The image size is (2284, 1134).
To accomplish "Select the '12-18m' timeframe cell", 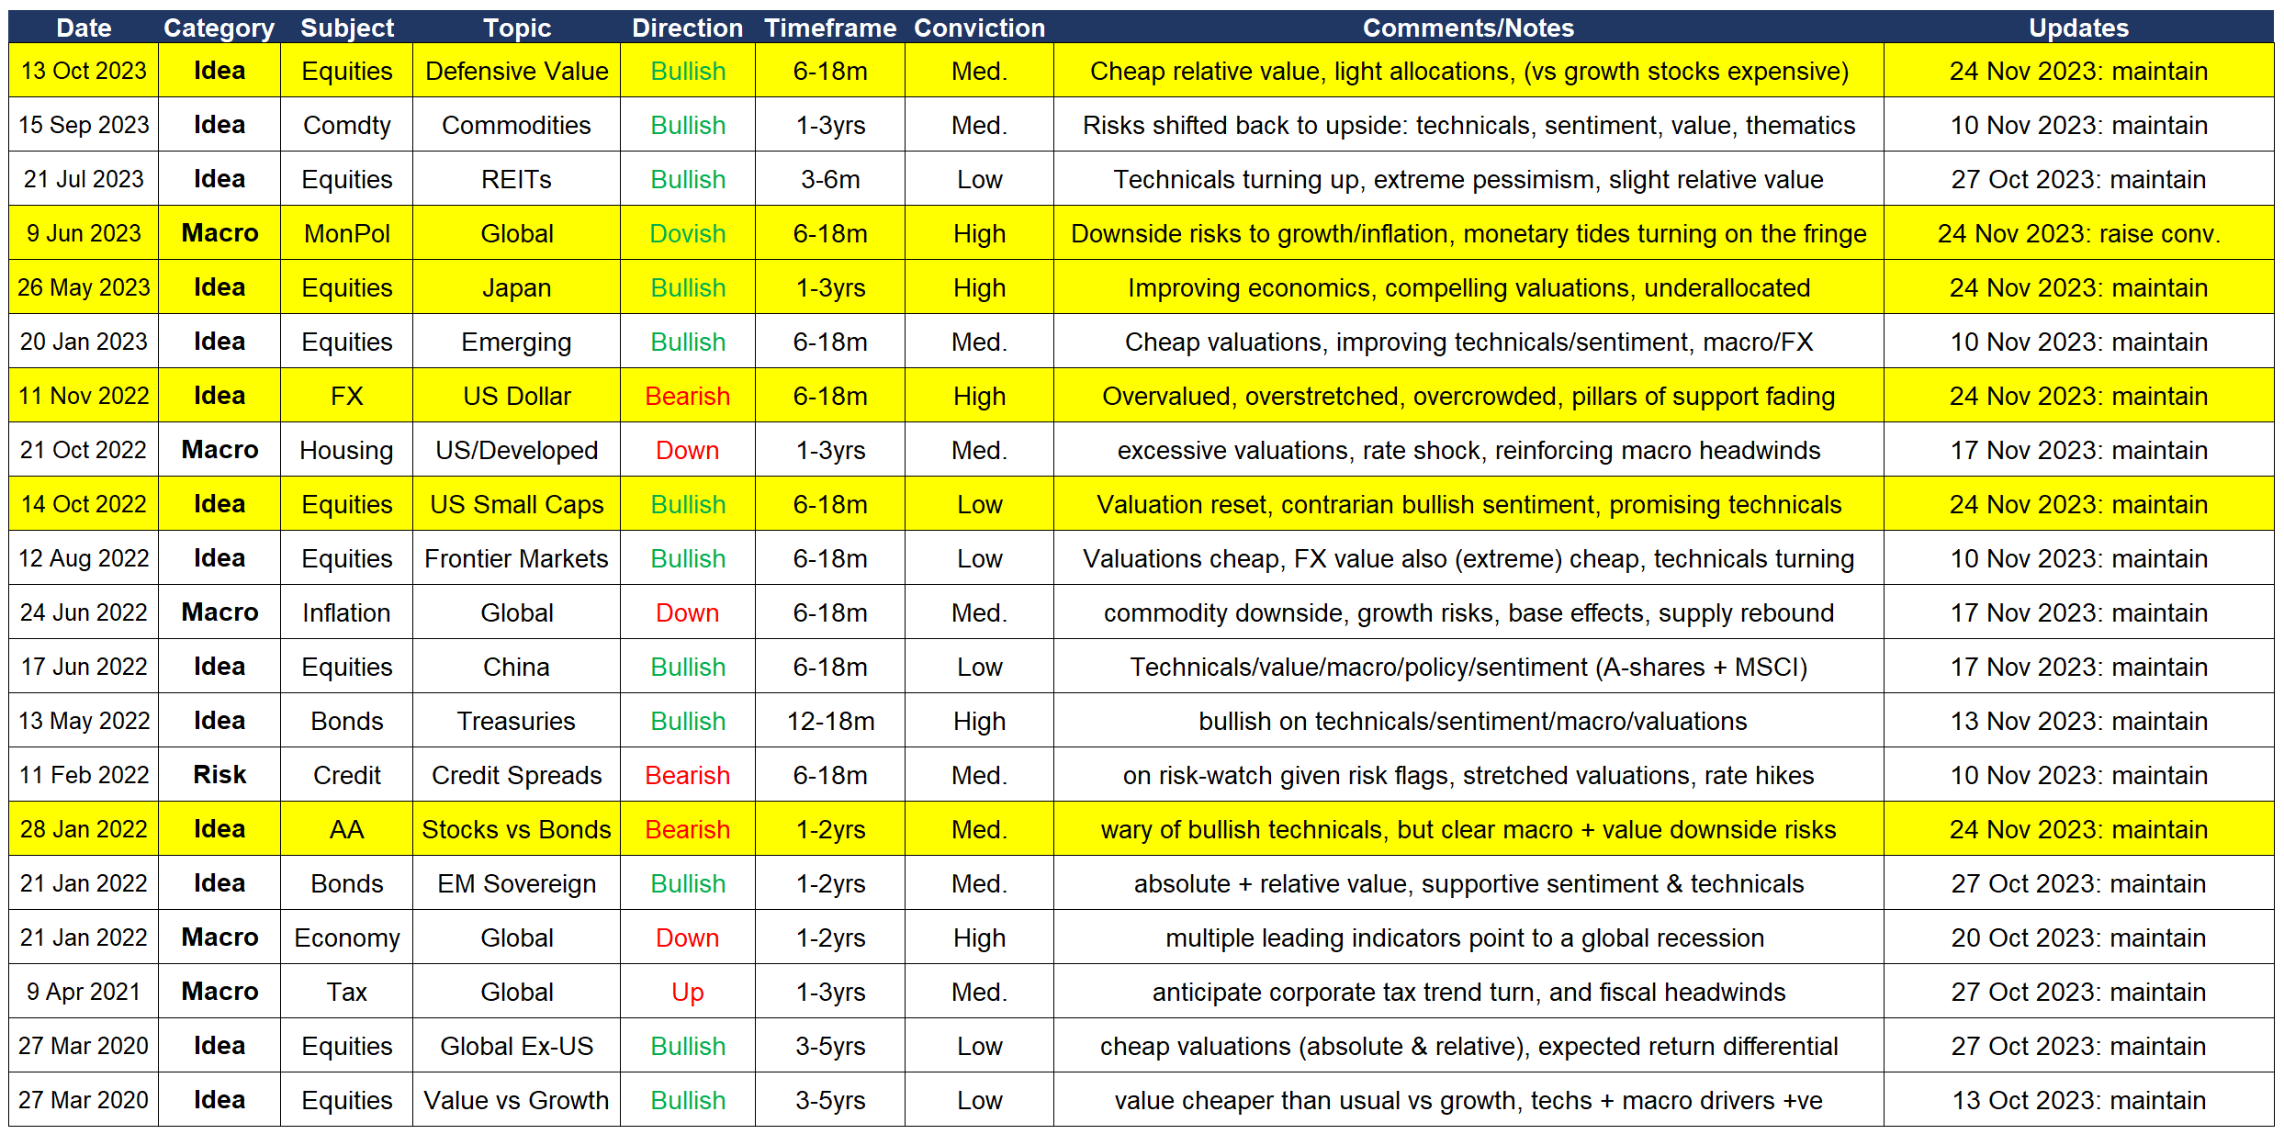I will (x=830, y=721).
